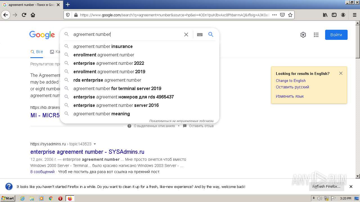This screenshot has width=360, height=202.
Task: Open the Firefox hamburger menu
Action: [354, 15]
